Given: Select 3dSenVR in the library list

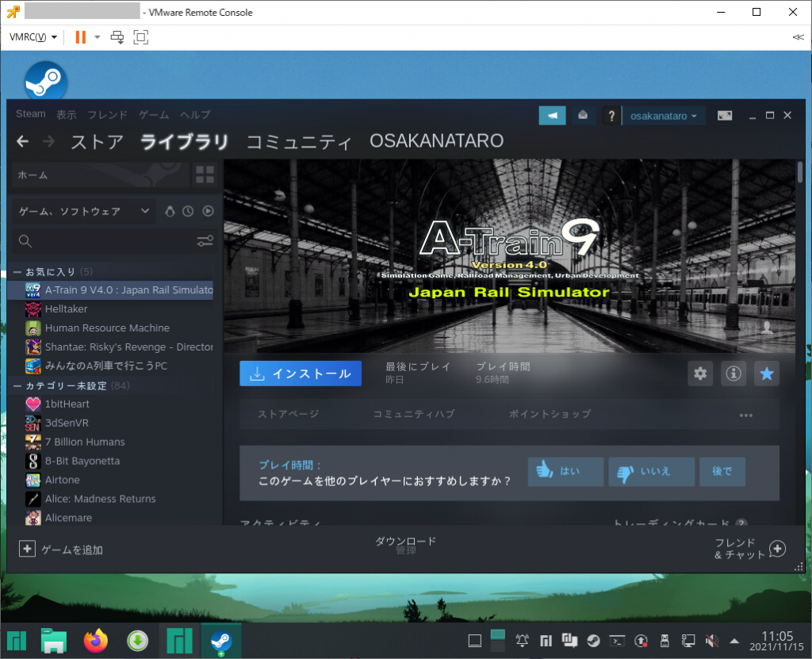Looking at the screenshot, I should tap(110, 423).
